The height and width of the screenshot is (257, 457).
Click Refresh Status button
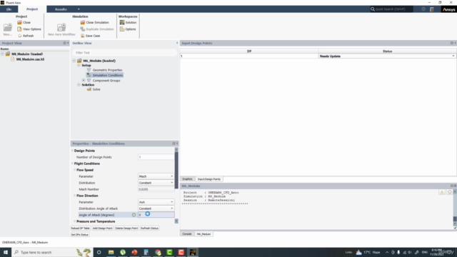(149, 228)
